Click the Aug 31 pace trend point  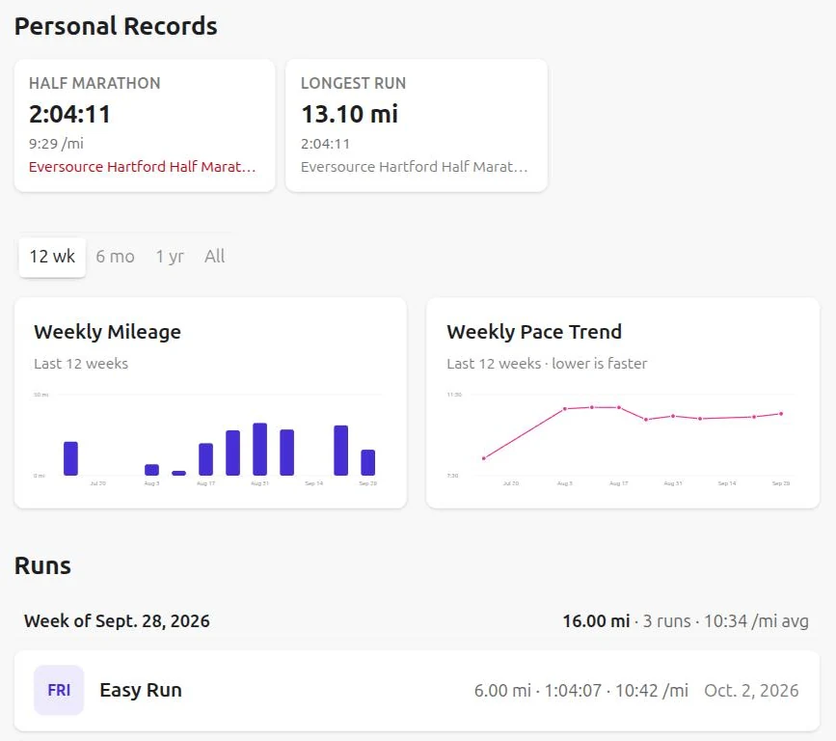coord(673,416)
